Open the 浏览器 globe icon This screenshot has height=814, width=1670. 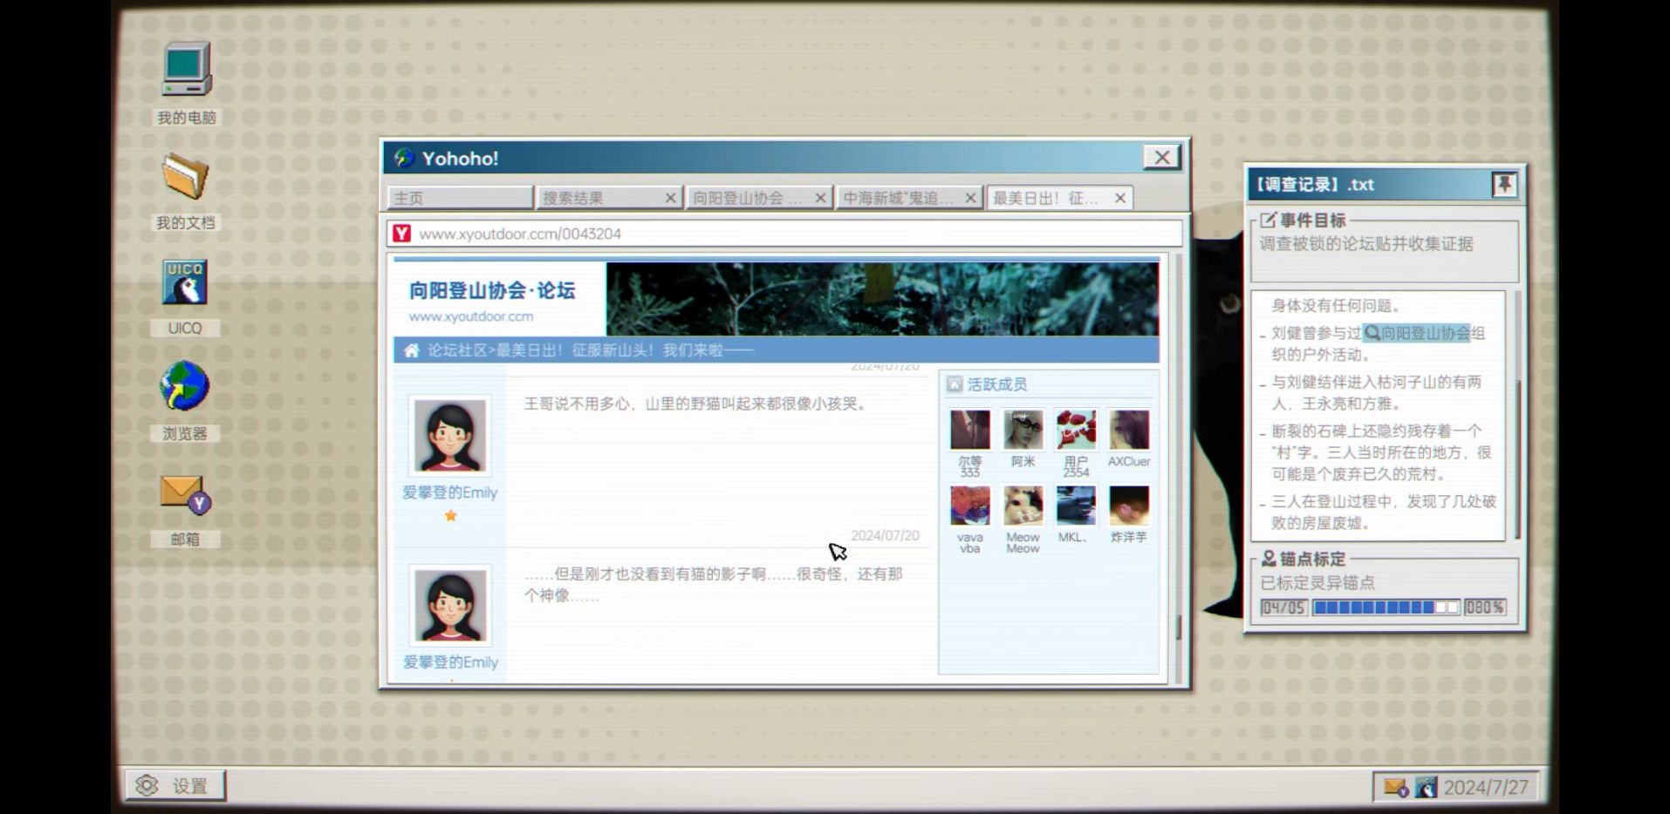(185, 387)
